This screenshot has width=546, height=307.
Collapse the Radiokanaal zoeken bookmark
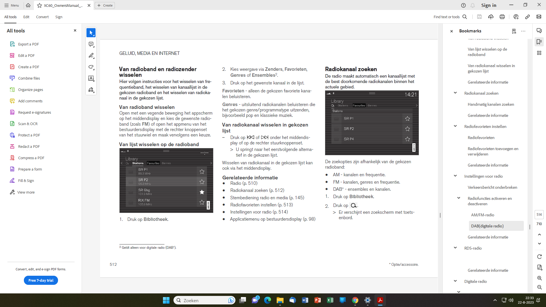455,93
